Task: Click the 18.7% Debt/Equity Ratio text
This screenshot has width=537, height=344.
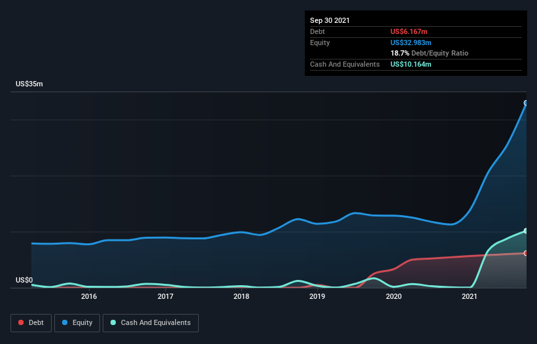Action: click(x=430, y=53)
